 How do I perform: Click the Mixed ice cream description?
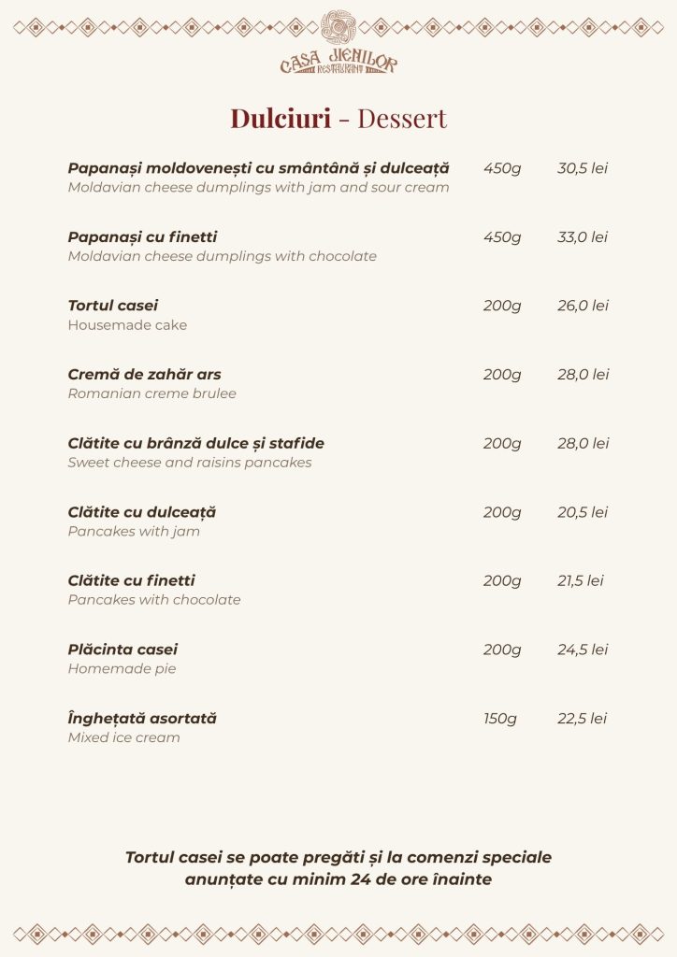point(123,737)
